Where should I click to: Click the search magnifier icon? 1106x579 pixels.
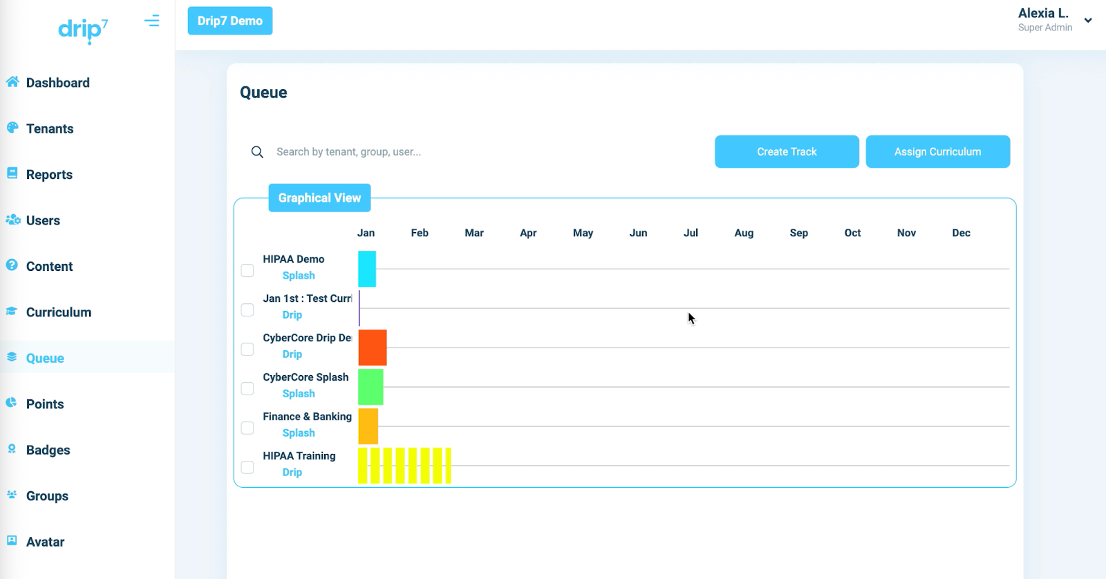[257, 152]
